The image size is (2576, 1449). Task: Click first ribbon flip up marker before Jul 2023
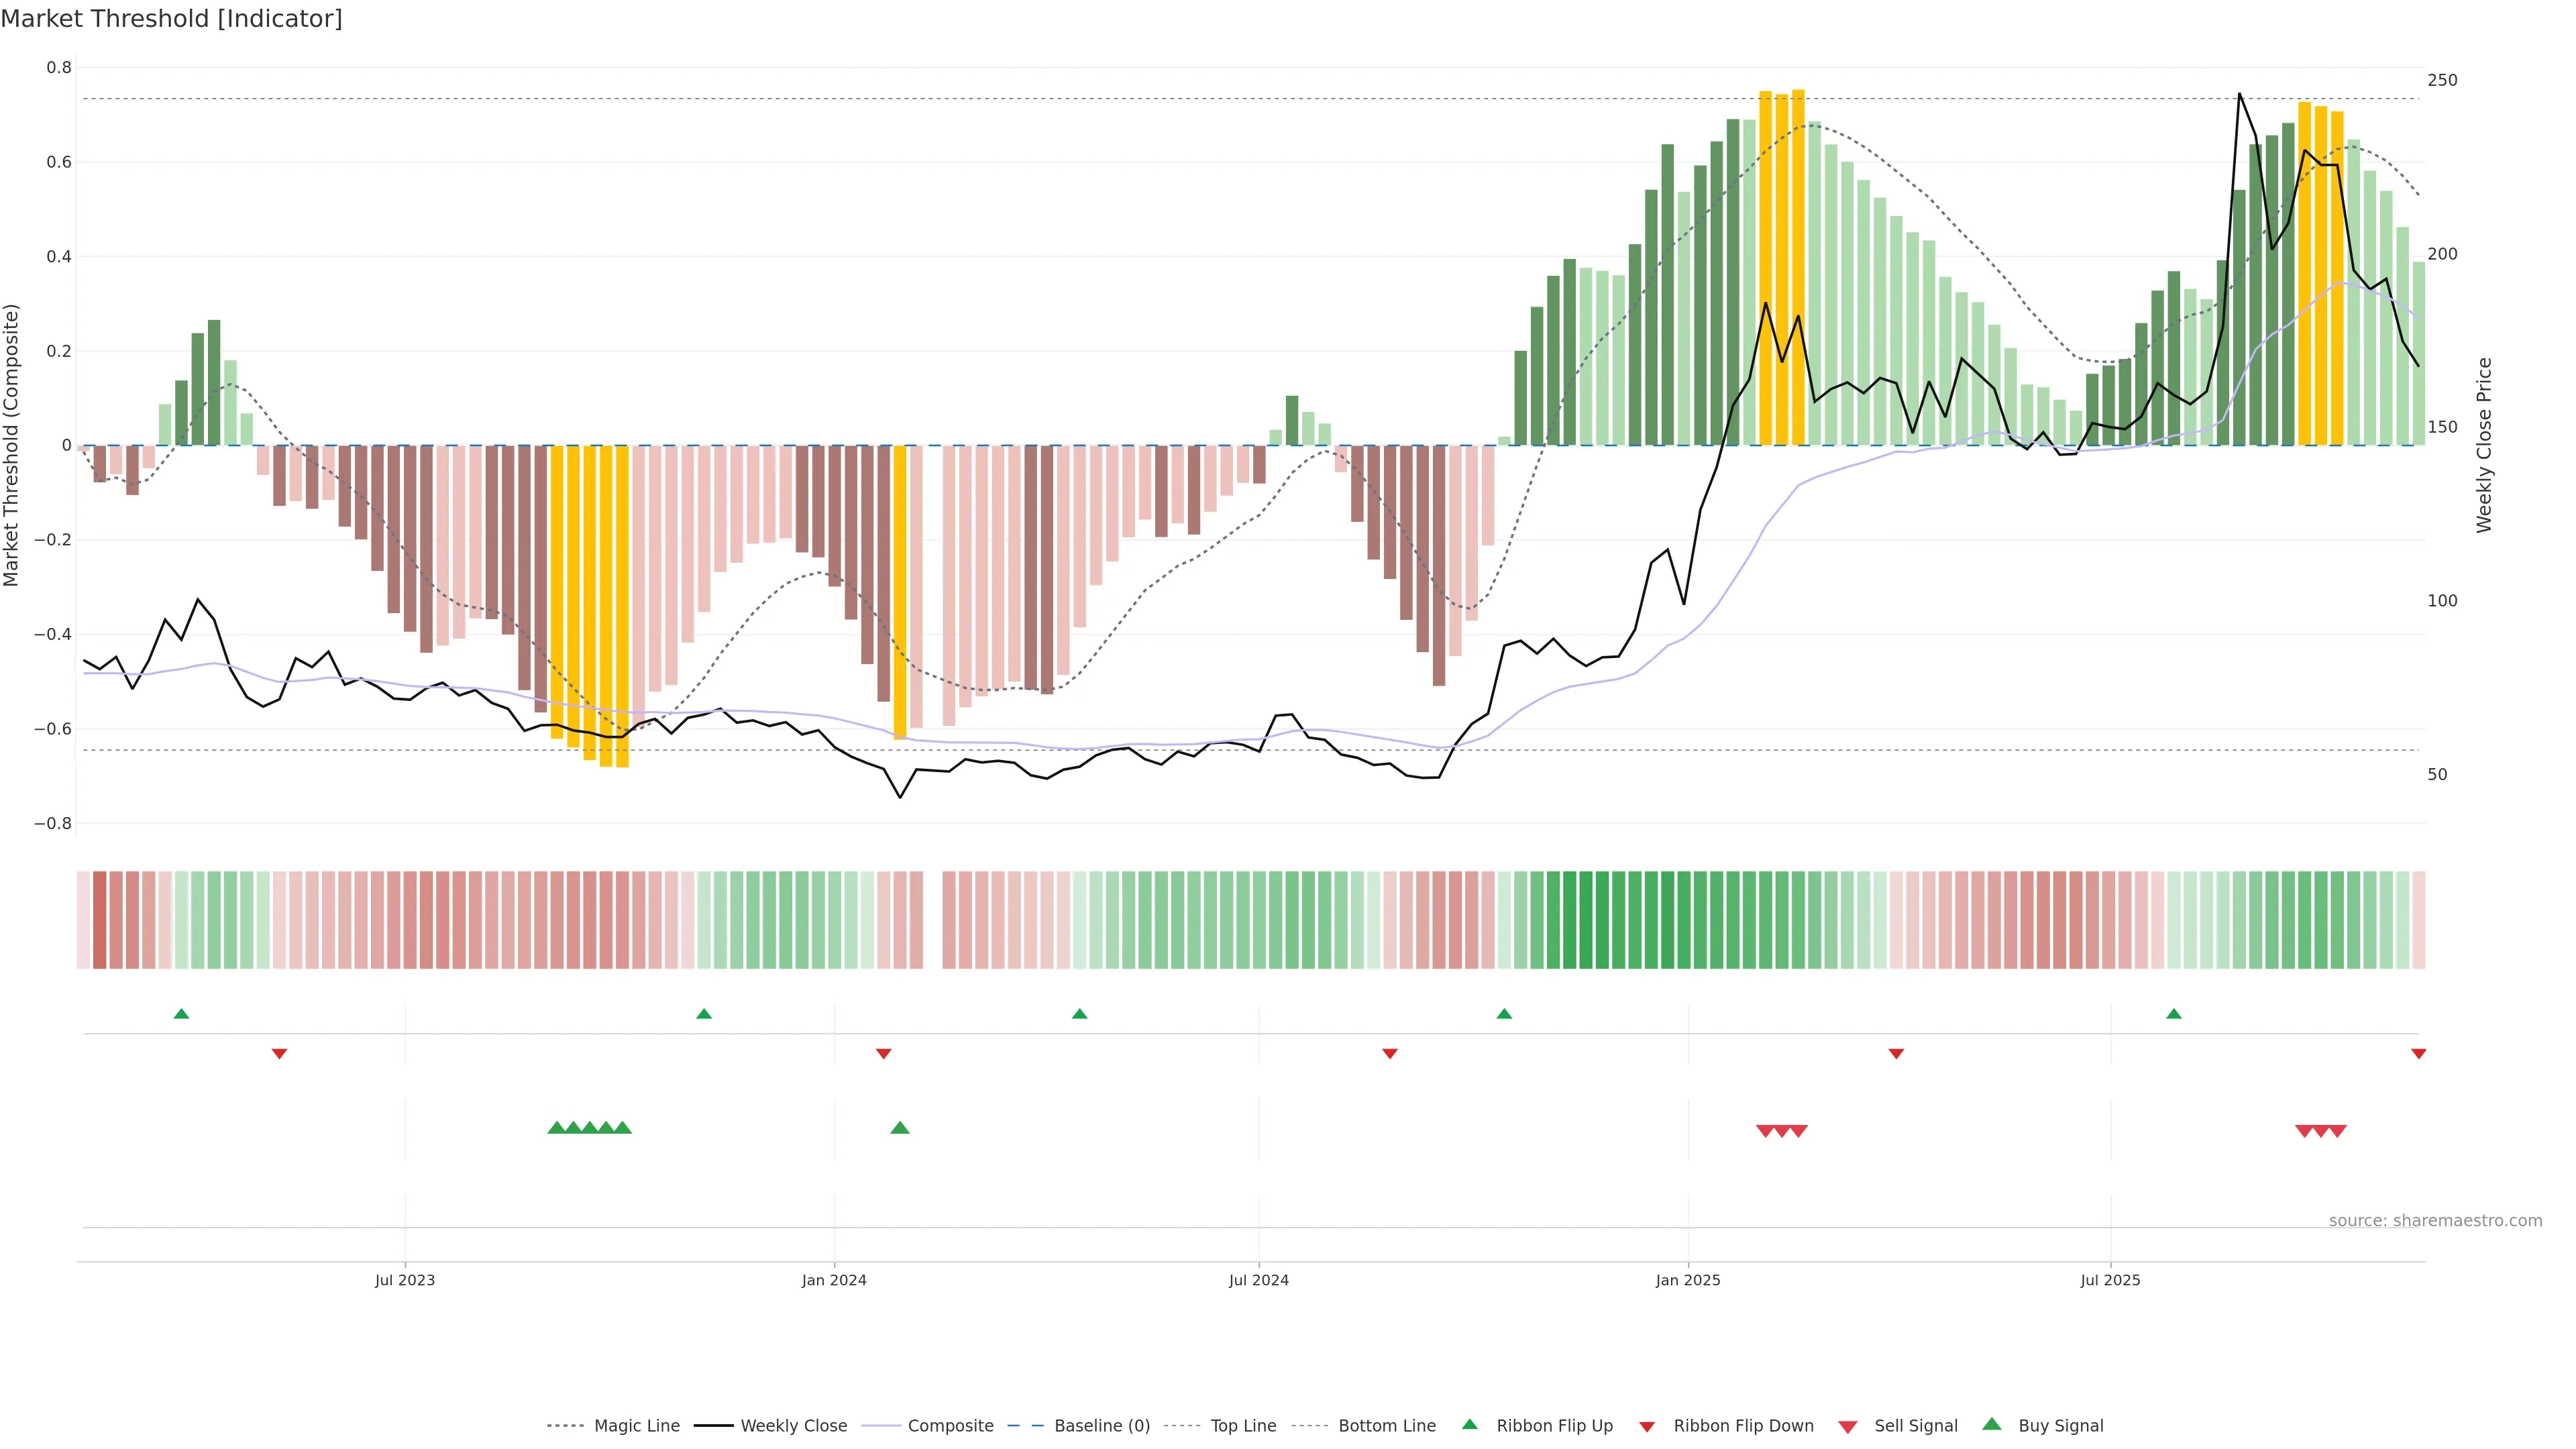(181, 1014)
